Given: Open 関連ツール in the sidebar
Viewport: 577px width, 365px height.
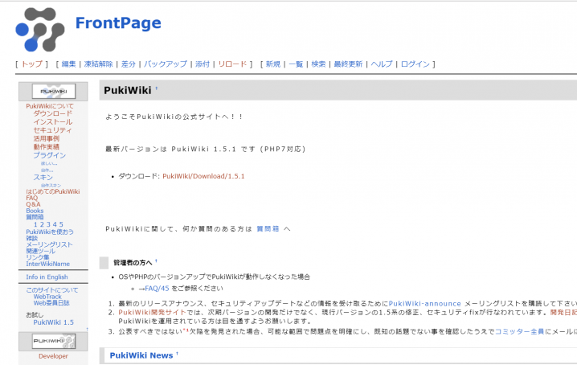Looking at the screenshot, I should (x=40, y=251).
